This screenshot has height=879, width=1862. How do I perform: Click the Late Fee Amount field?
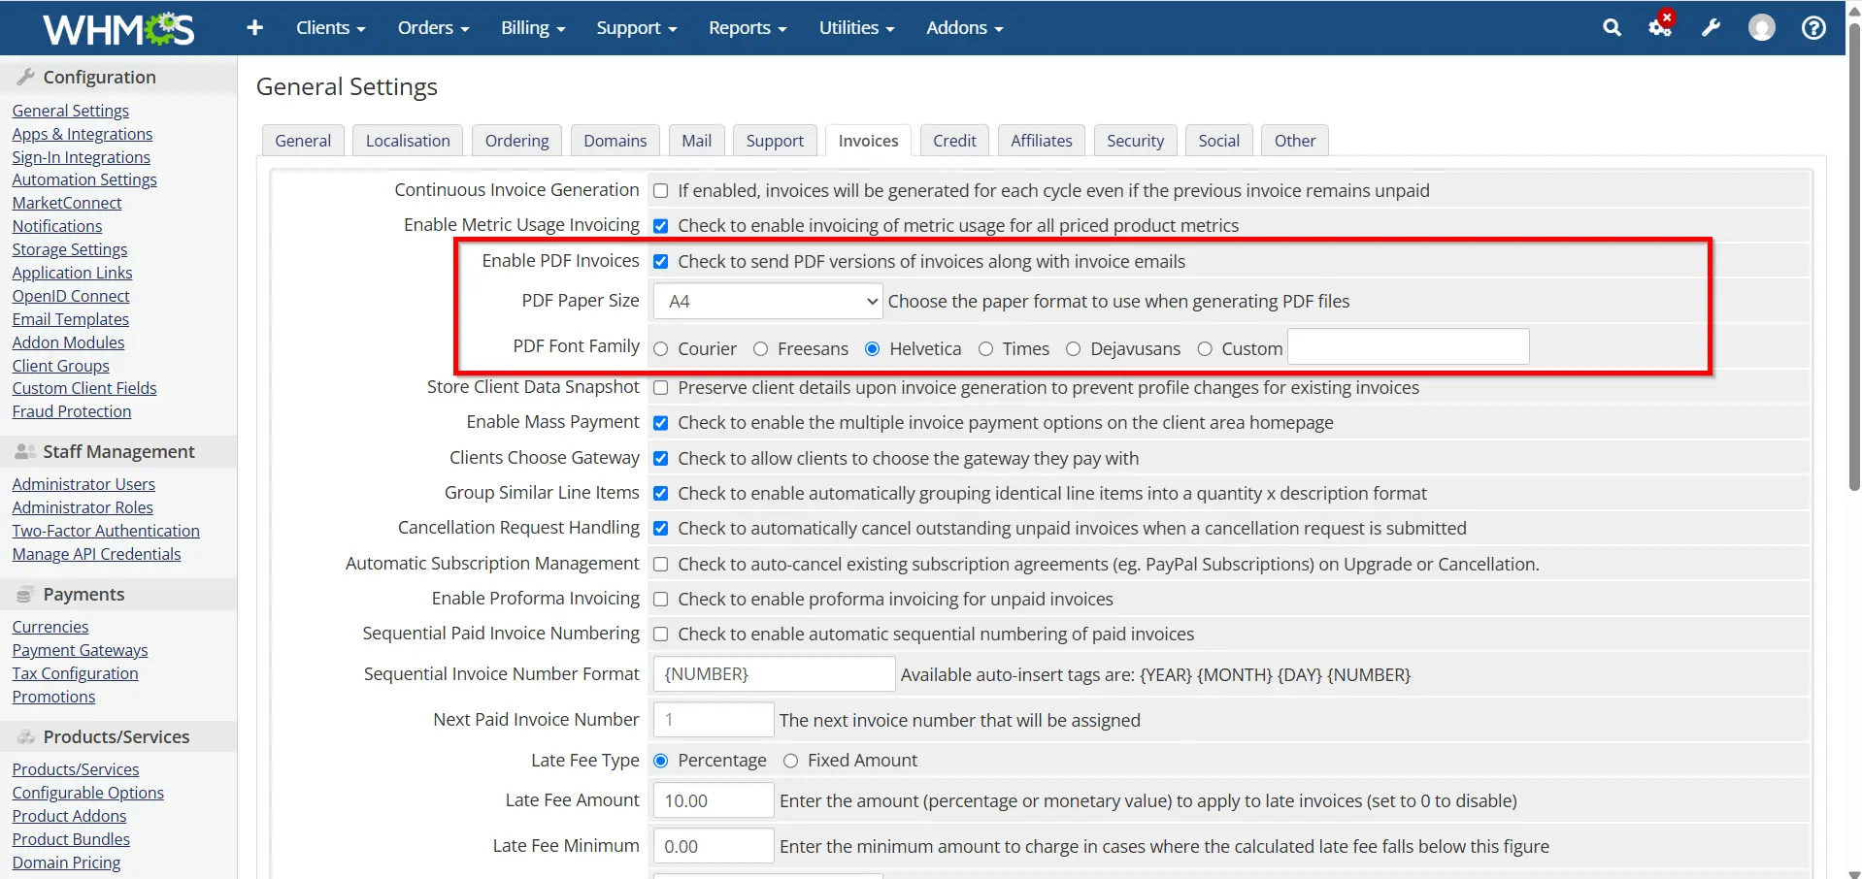tap(714, 800)
